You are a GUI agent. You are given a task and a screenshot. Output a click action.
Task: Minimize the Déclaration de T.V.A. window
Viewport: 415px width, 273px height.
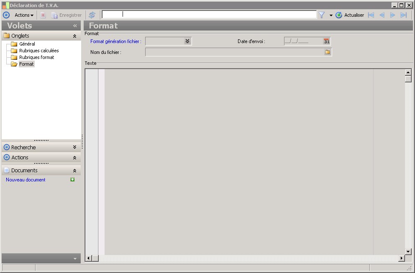[x=395, y=5]
